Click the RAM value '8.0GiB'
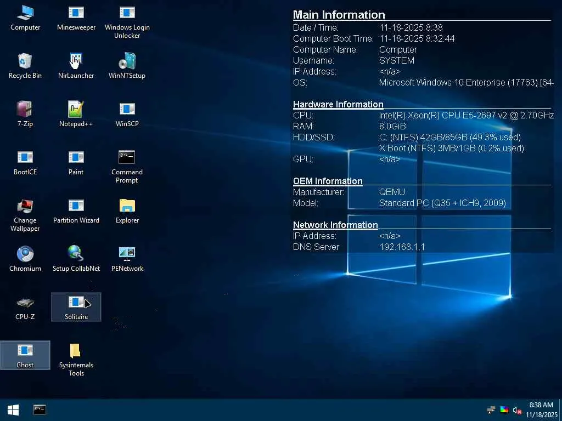 (392, 127)
